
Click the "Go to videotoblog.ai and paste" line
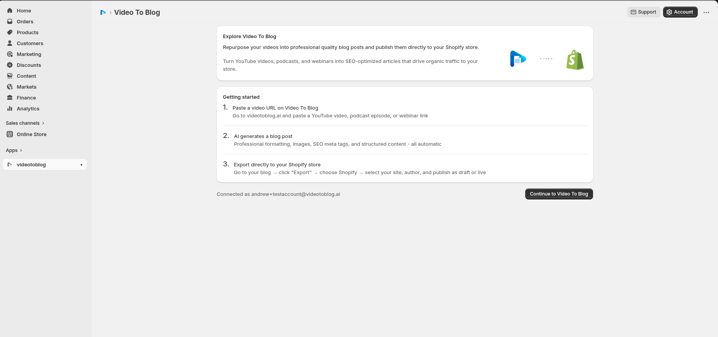click(x=330, y=116)
